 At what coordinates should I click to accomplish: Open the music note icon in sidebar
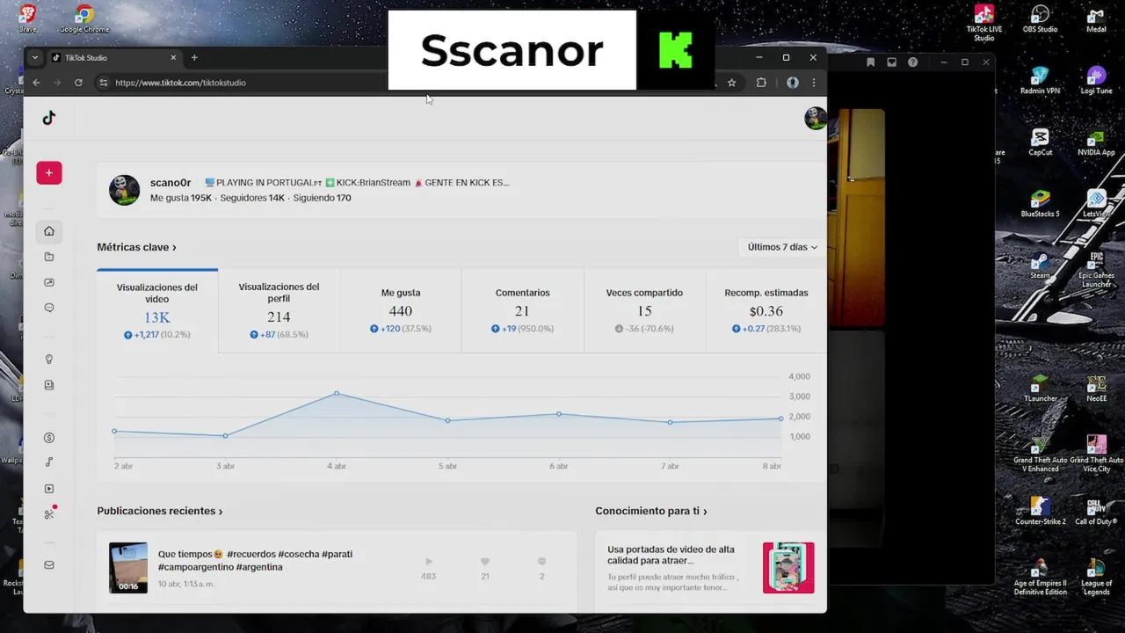pos(49,462)
